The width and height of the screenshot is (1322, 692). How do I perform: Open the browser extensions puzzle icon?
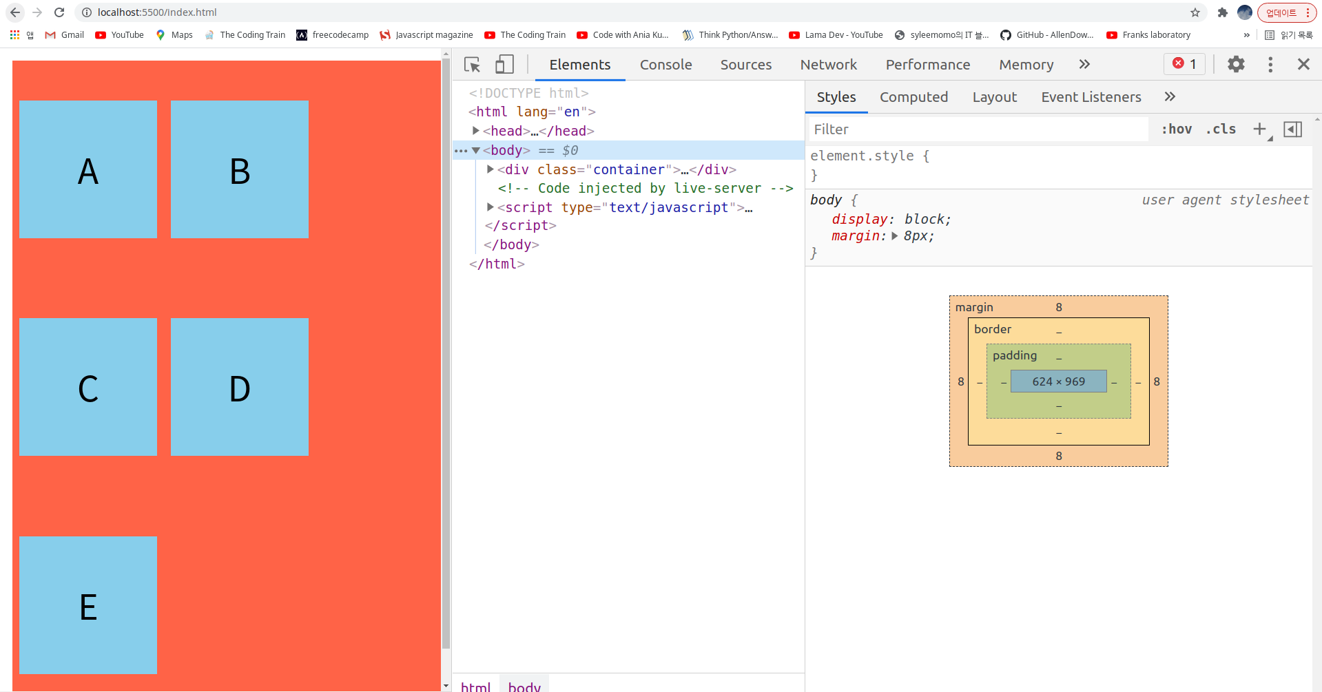pyautogui.click(x=1223, y=12)
